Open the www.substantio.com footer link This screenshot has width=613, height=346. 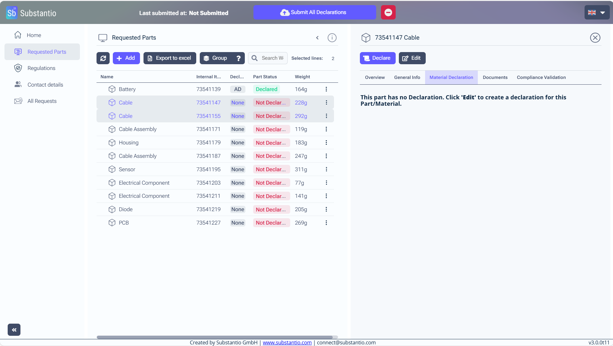click(287, 342)
